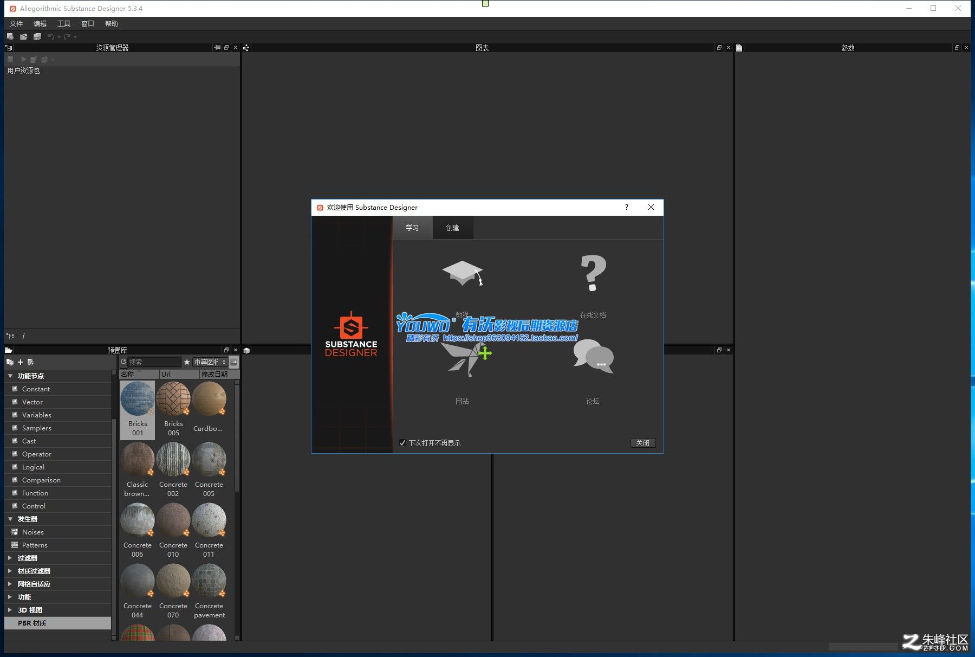
Task: Click the 参数 panel document icon
Action: [739, 48]
